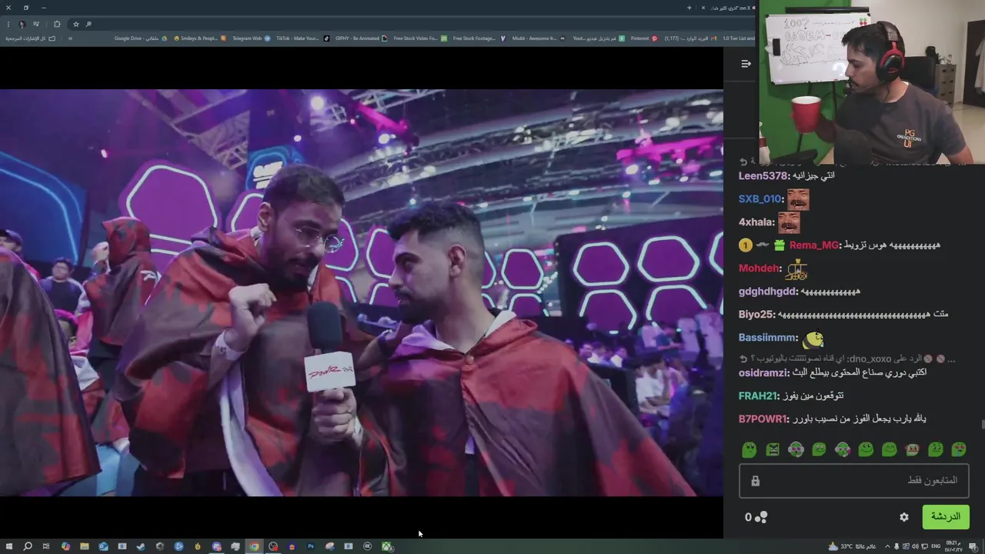Click the green chat send button
The height and width of the screenshot is (554, 985).
pos(946,516)
